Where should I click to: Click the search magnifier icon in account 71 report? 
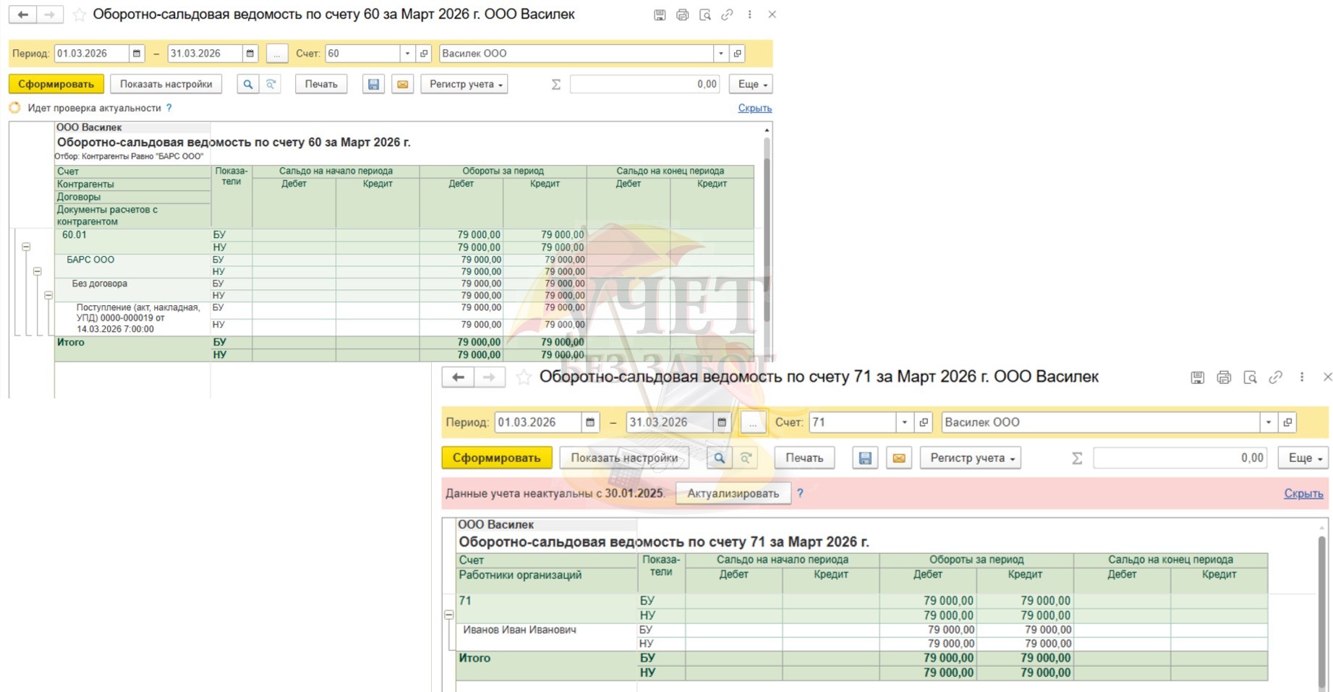point(719,458)
